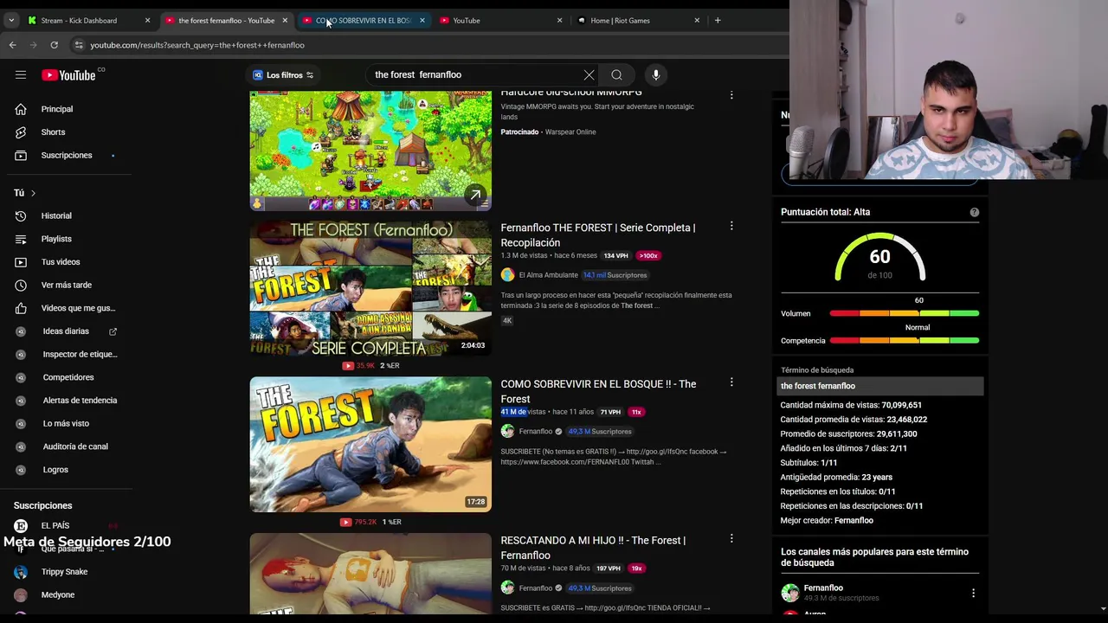Click the Competencia score bar

click(905, 341)
